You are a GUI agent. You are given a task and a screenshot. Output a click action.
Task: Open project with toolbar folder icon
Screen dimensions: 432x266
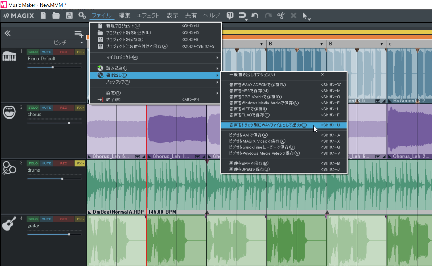click(x=56, y=16)
